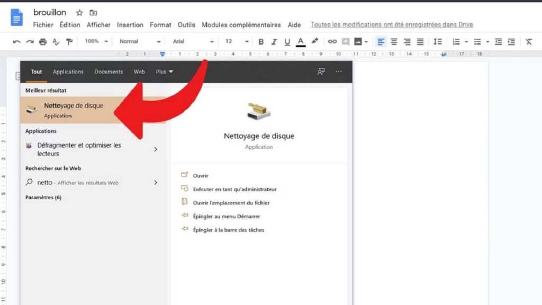Click the Redo arrow in the toolbar
Image resolution: width=542 pixels, height=305 pixels.
[x=30, y=42]
